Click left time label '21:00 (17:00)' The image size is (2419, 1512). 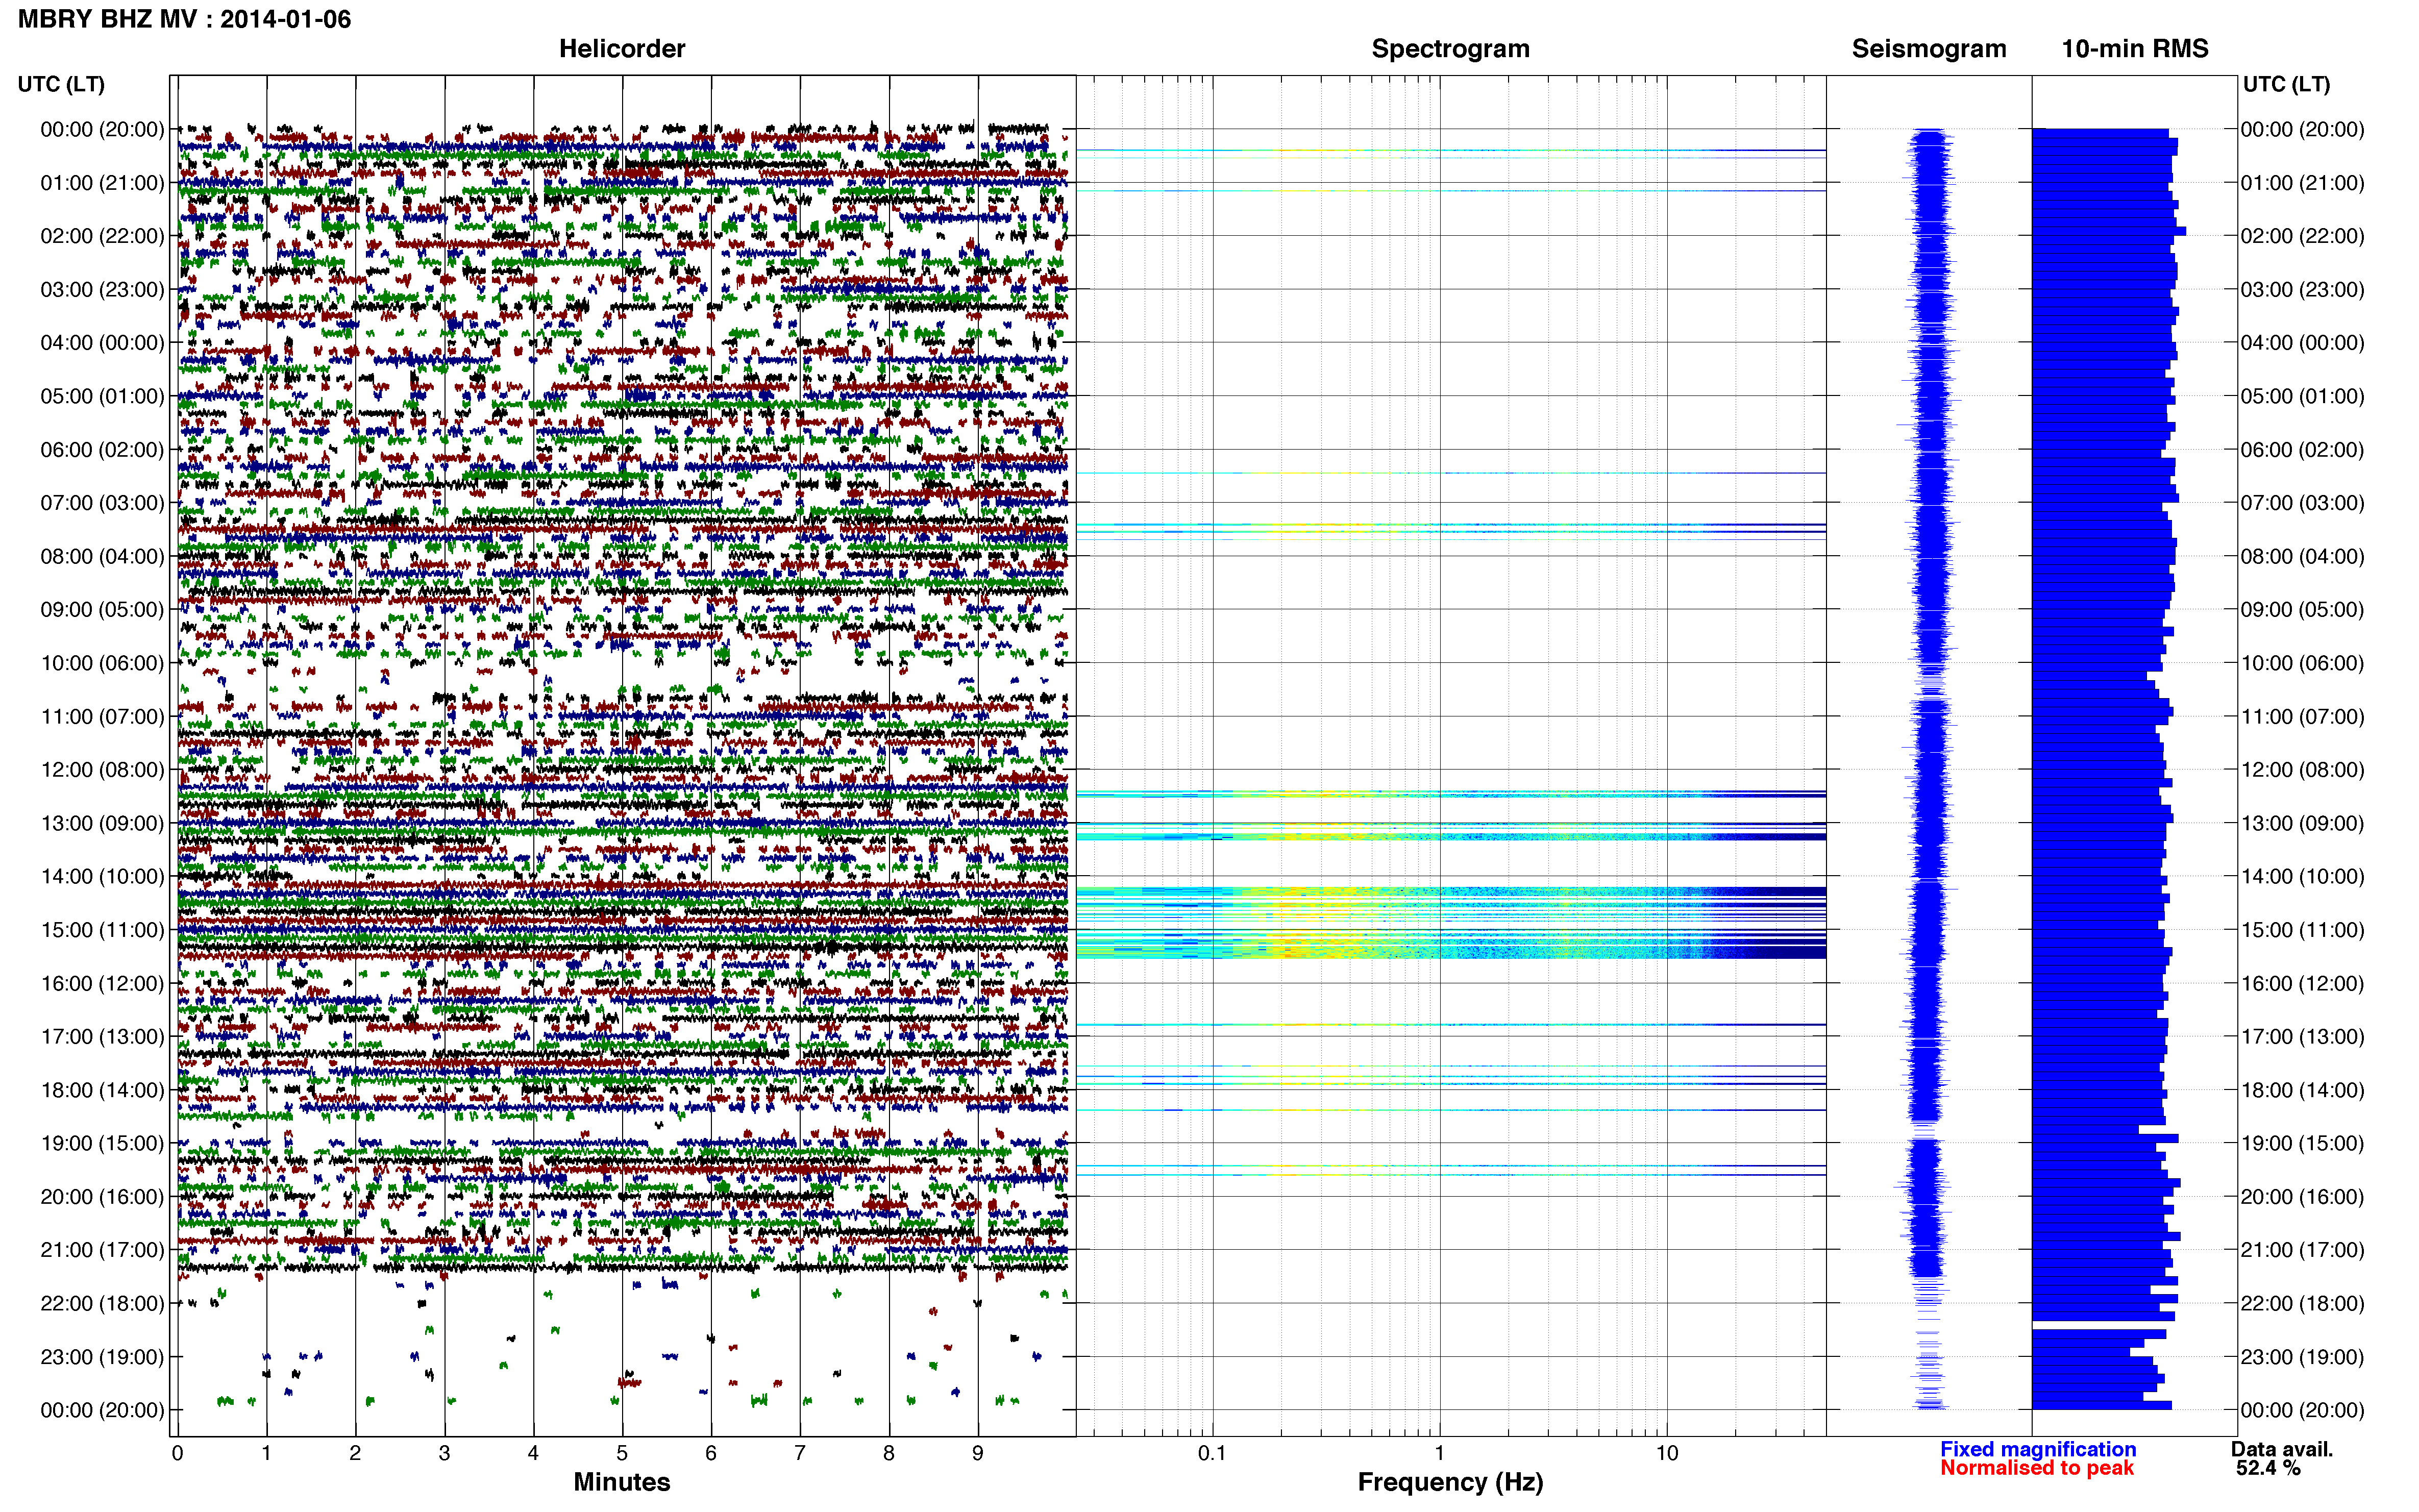[102, 1250]
